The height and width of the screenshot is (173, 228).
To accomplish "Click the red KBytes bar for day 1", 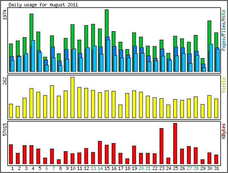I will pyautogui.click(x=11, y=154).
